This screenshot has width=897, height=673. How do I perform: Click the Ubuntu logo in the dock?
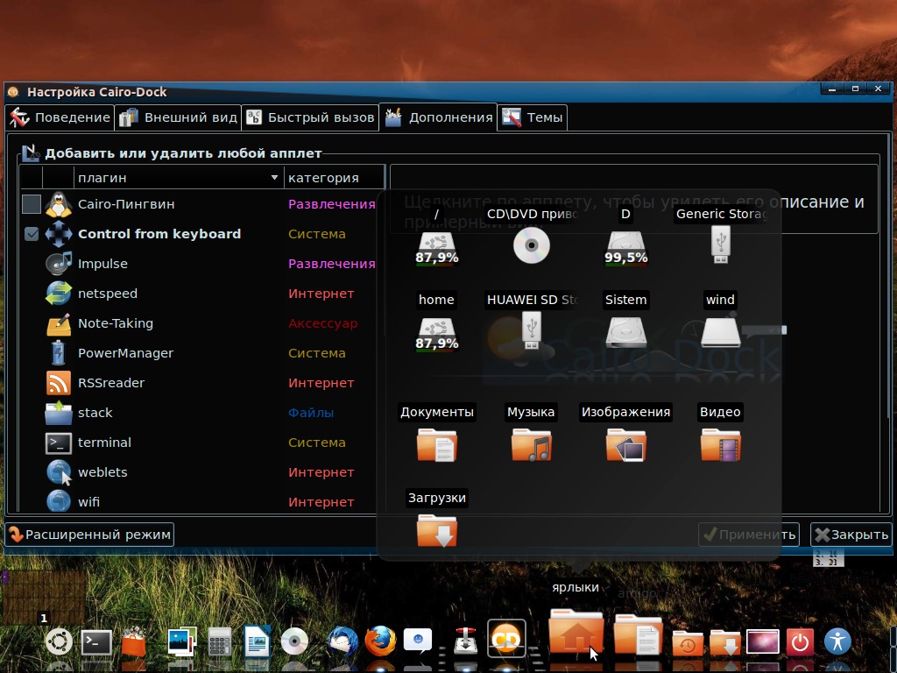pyautogui.click(x=59, y=641)
